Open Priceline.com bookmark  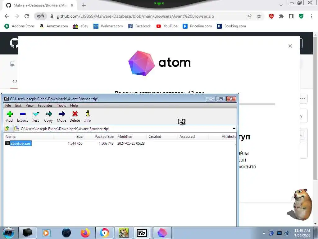(x=197, y=26)
